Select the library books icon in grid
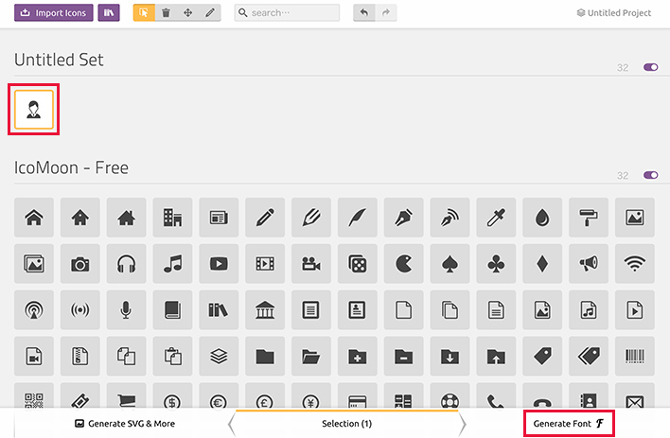The height and width of the screenshot is (438, 670). click(219, 309)
